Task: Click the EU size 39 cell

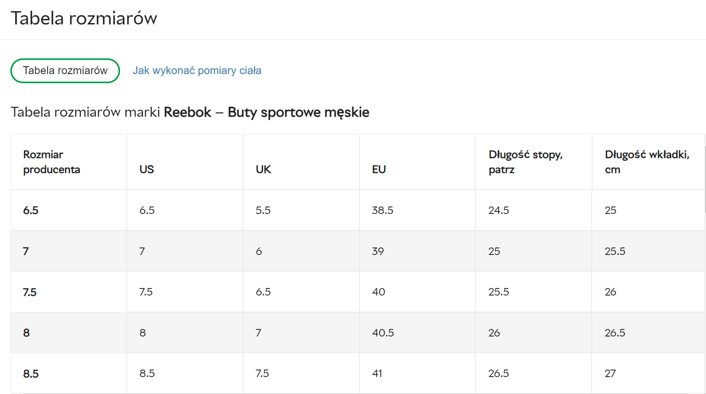Action: coord(378,251)
